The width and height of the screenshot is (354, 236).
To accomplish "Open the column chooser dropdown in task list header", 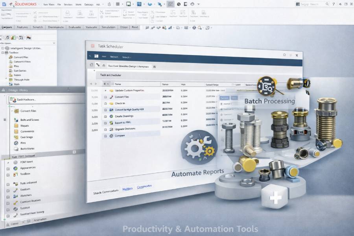I will [106, 84].
